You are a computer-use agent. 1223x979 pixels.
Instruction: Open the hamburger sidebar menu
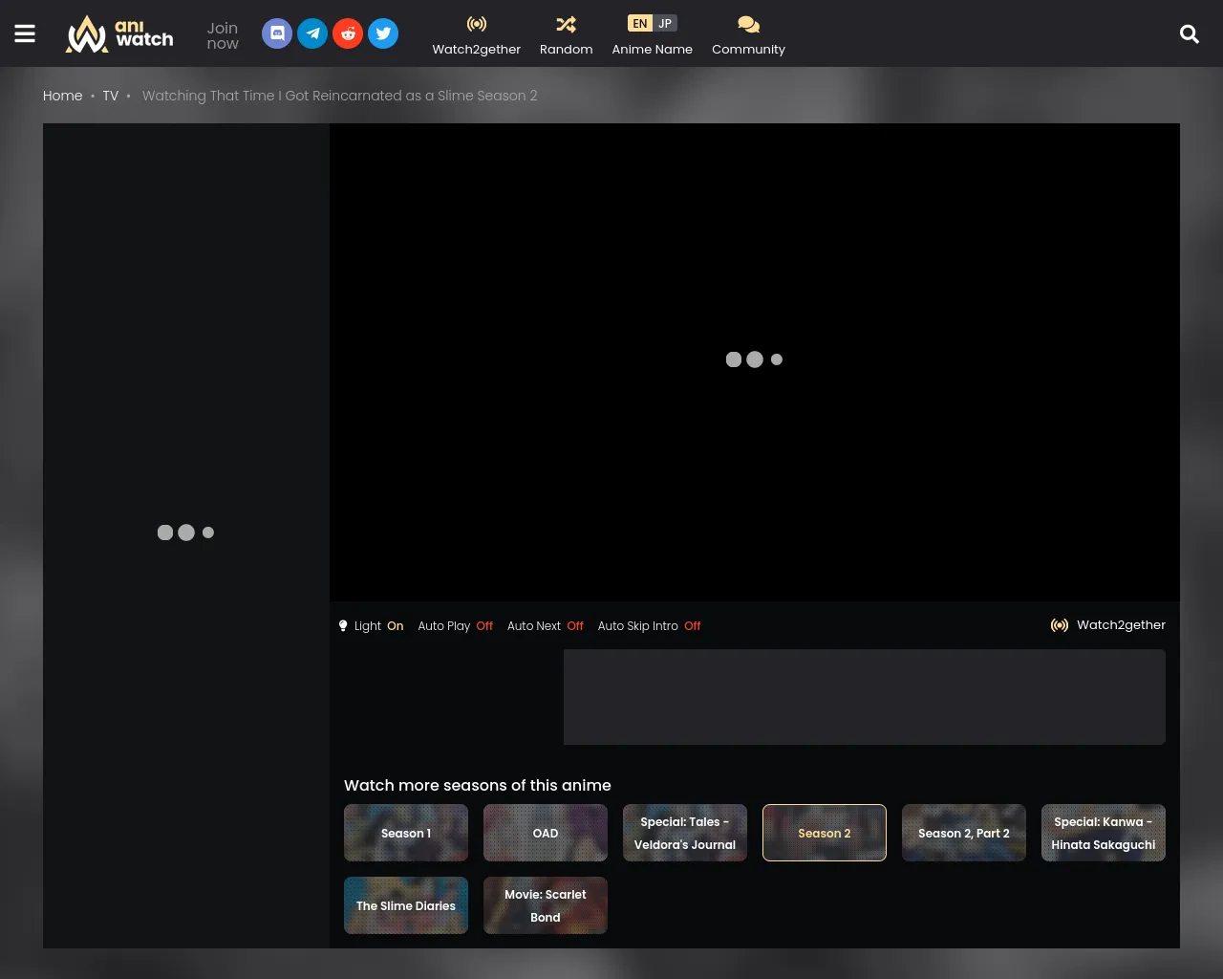pyautogui.click(x=25, y=33)
